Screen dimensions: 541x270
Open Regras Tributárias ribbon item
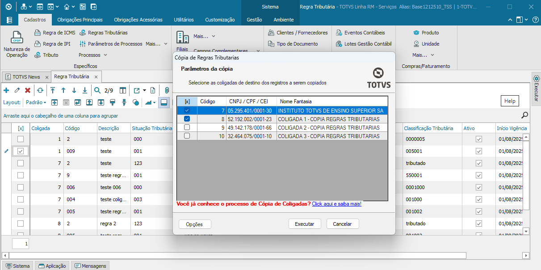pos(104,33)
